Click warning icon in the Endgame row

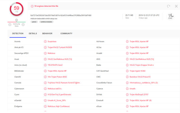pyautogui.click(x=45, y=106)
